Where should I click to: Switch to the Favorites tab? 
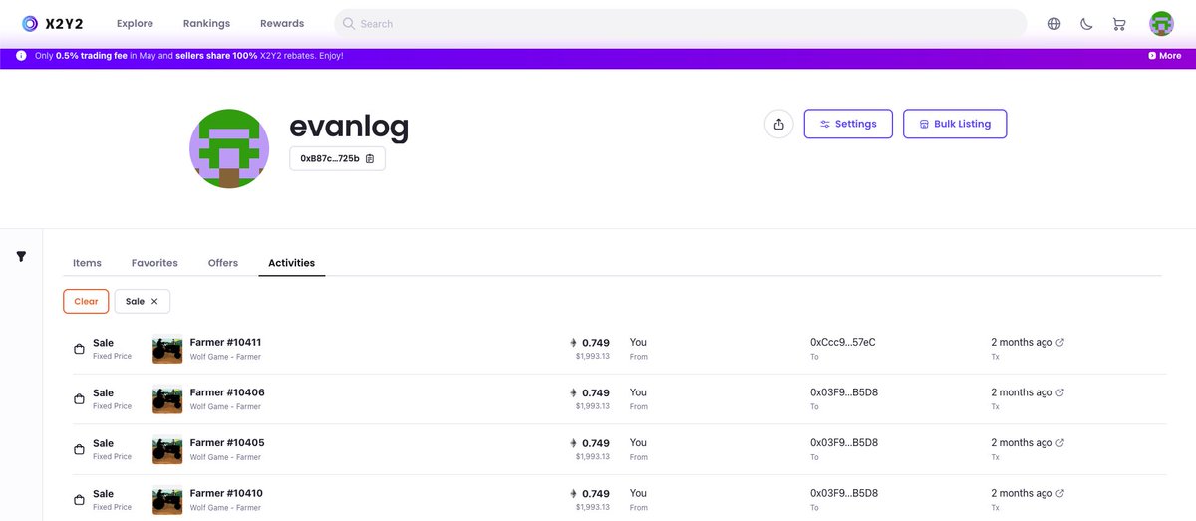click(x=154, y=263)
